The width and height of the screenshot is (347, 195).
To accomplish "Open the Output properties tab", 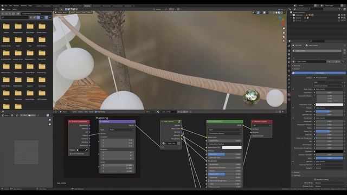I will click(289, 54).
